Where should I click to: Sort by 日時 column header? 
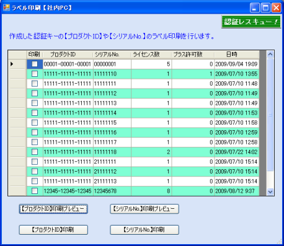pos(237,55)
